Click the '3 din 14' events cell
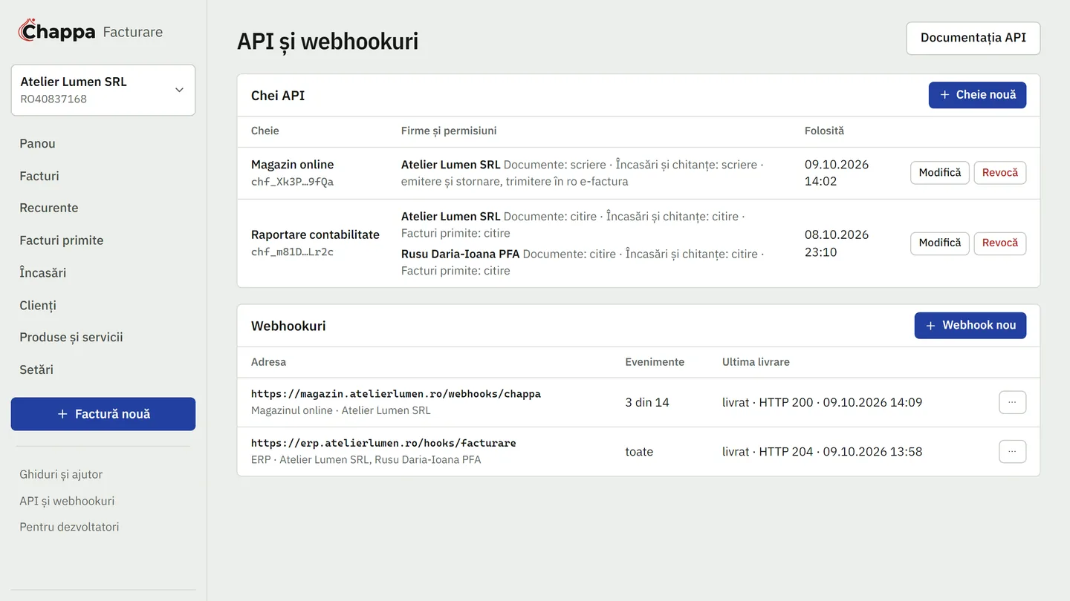The image size is (1070, 601). [x=647, y=402]
